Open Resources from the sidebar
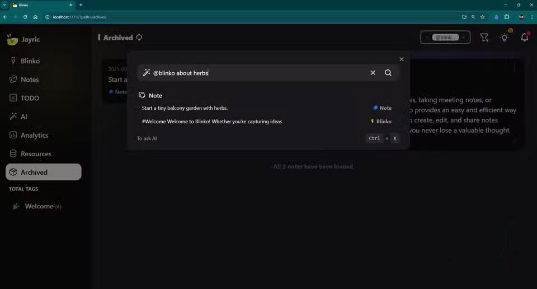This screenshot has height=289, width=537. coord(36,153)
